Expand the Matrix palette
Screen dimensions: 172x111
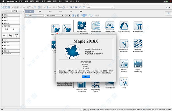pyautogui.click(x=11, y=40)
